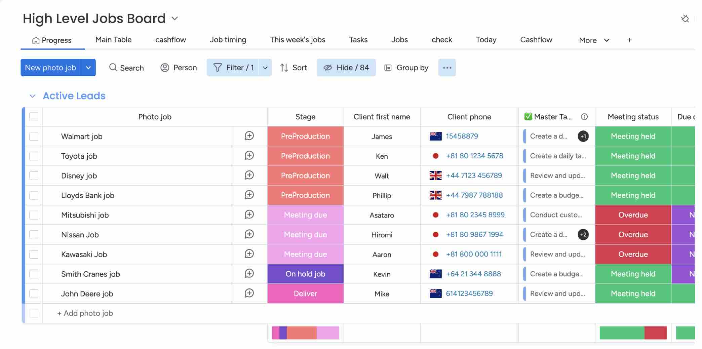The width and height of the screenshot is (702, 349).
Task: Open the three-dots toolbar menu
Action: coord(447,68)
